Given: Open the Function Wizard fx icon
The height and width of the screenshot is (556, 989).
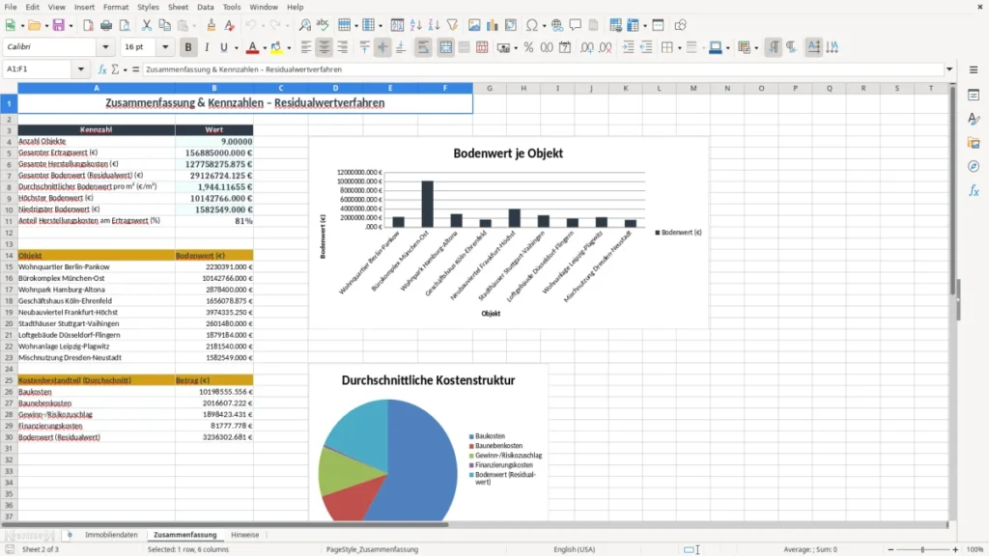Looking at the screenshot, I should pos(102,69).
